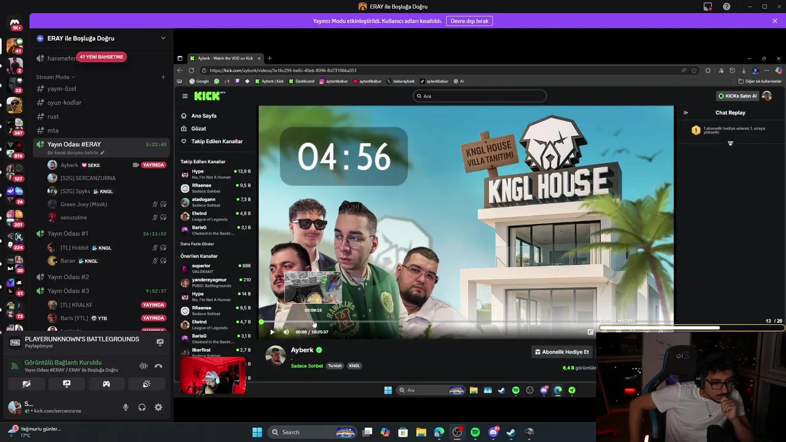Click KICKs Satın Al button
The image size is (786, 442).
737,96
